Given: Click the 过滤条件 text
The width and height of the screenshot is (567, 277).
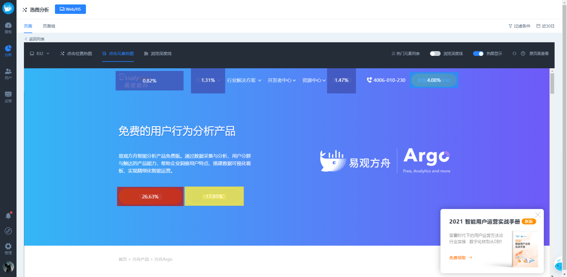Looking at the screenshot, I should pyautogui.click(x=522, y=26).
